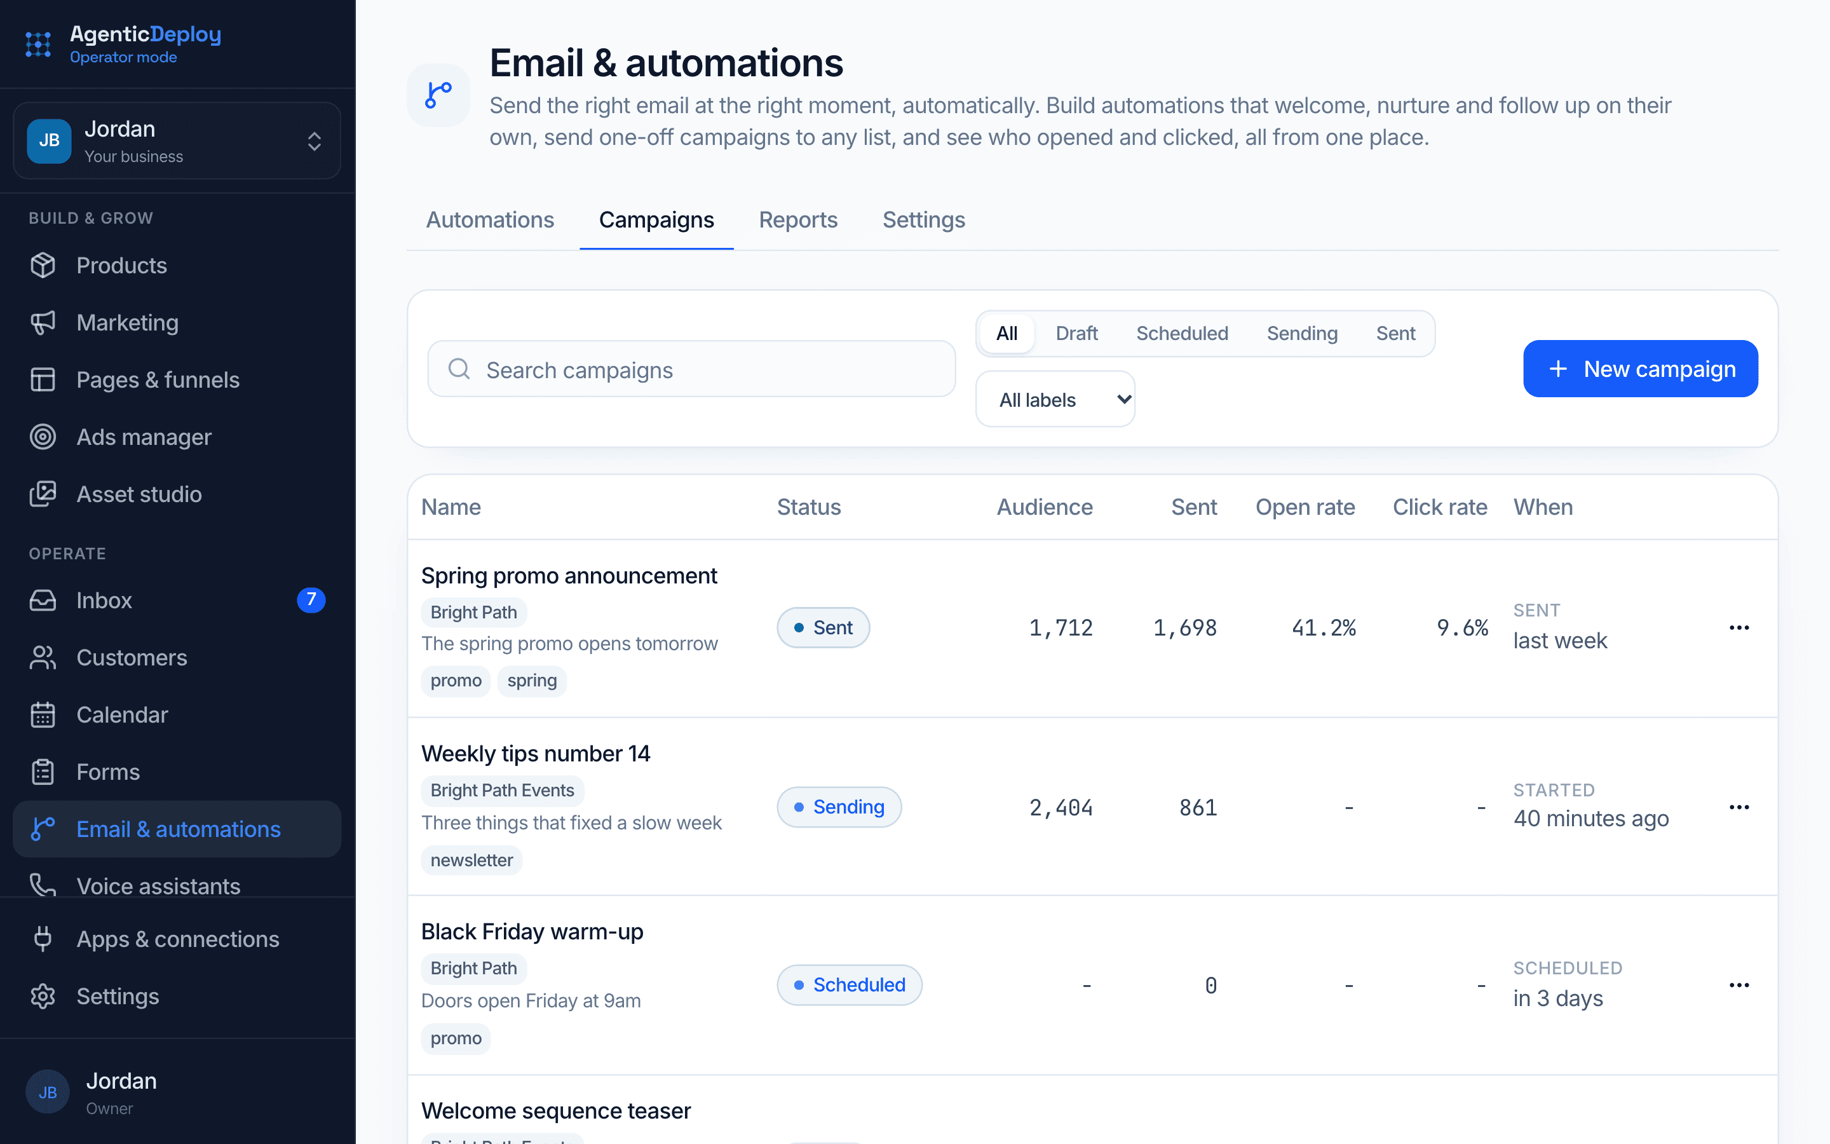Filter campaigns by Scheduled status

pos(1182,334)
